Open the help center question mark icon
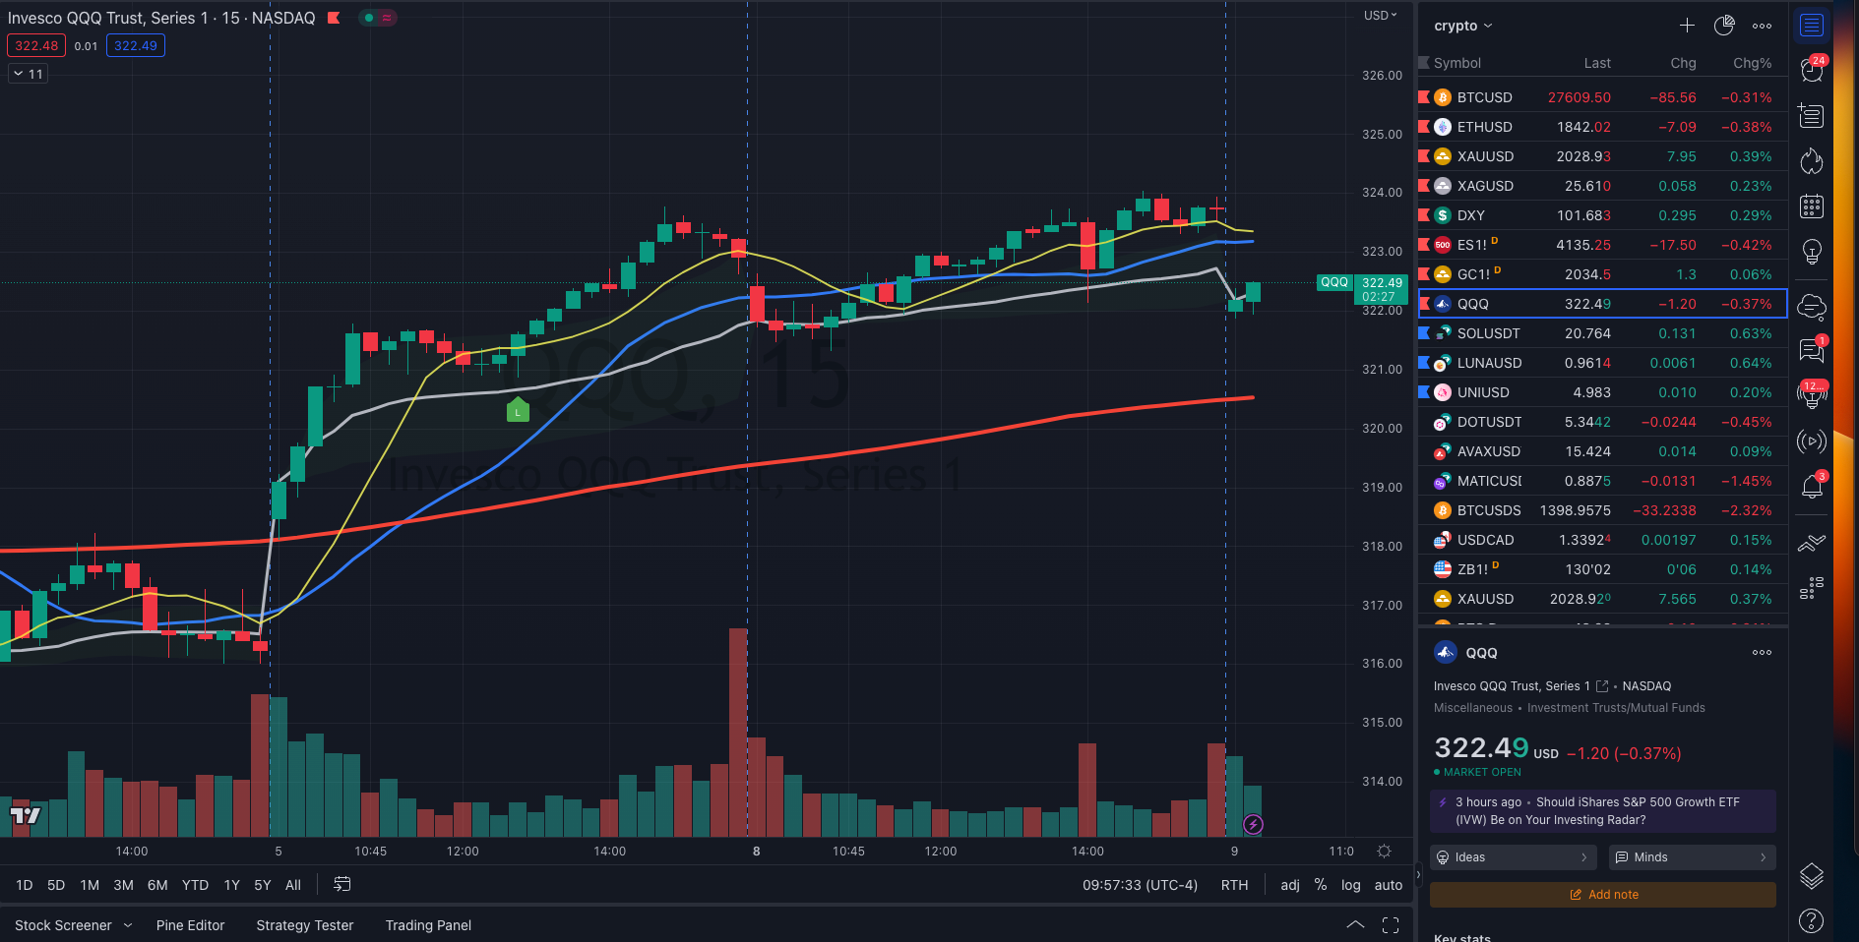The width and height of the screenshot is (1859, 942). point(1812,920)
